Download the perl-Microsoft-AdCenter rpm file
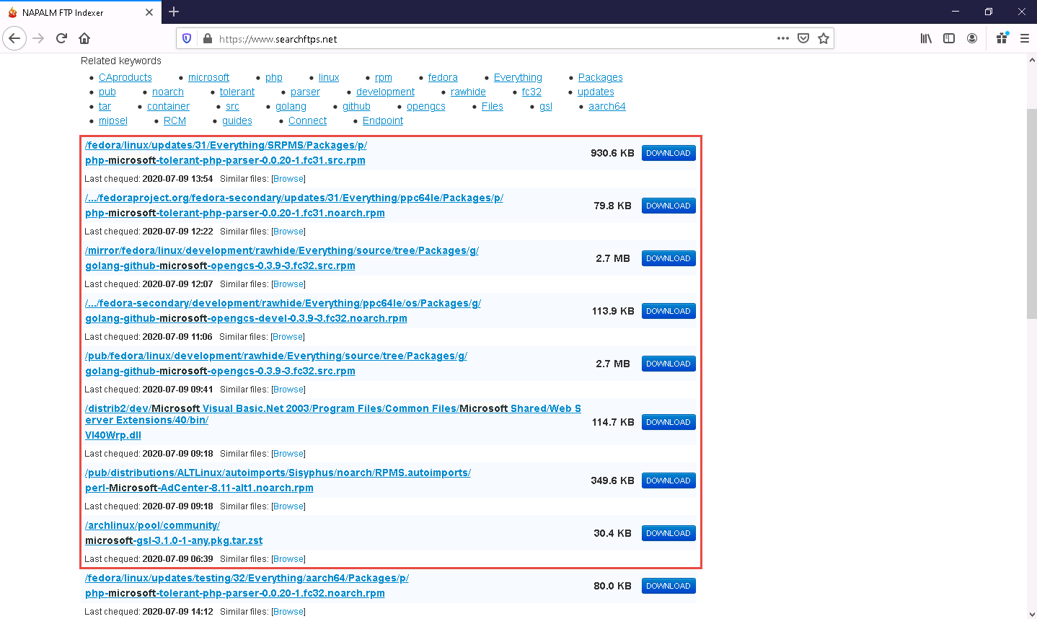 pyautogui.click(x=668, y=480)
